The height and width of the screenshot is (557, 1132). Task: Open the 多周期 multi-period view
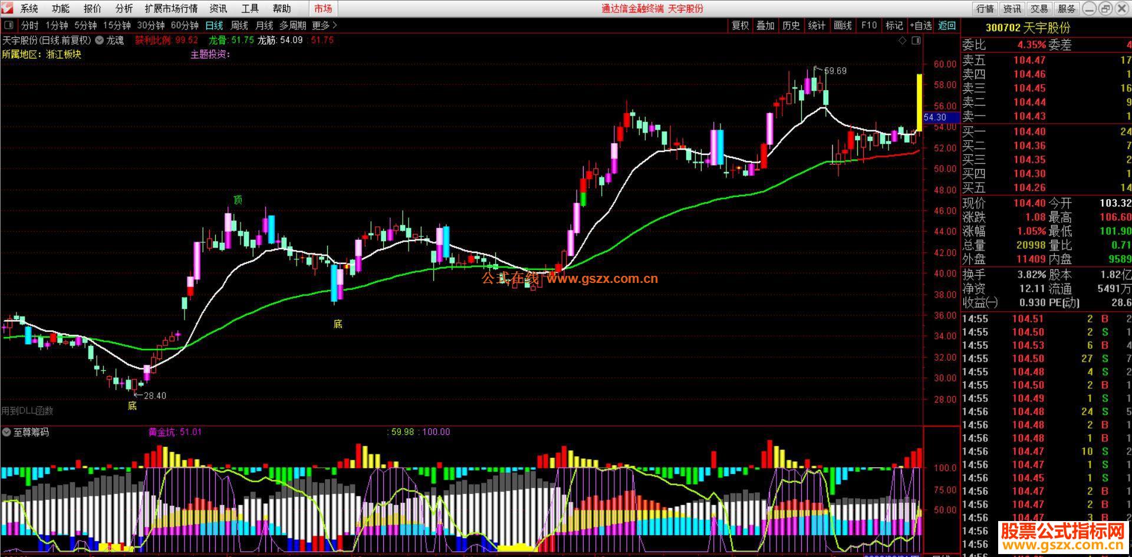click(x=292, y=25)
